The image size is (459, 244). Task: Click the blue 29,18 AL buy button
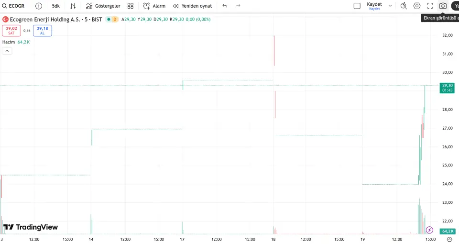[x=43, y=31]
